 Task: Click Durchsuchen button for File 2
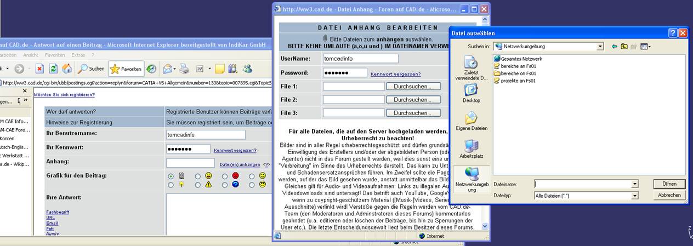click(413, 100)
